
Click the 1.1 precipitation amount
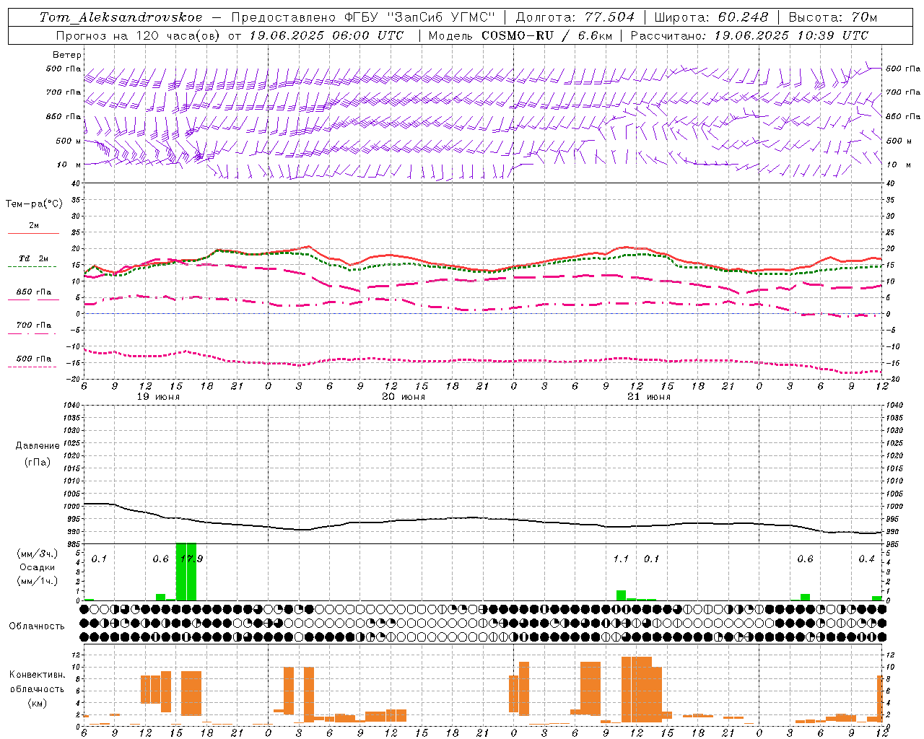pyautogui.click(x=621, y=559)
